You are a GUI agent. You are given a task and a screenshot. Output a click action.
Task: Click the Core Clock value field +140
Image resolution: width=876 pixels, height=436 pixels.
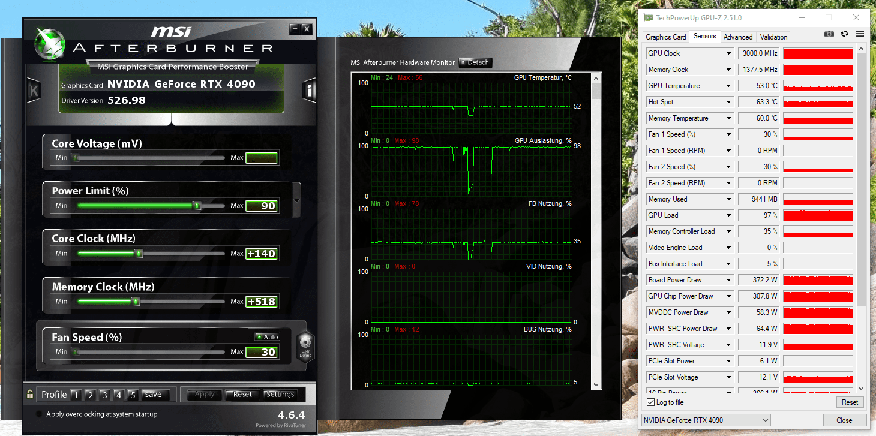[x=262, y=254]
